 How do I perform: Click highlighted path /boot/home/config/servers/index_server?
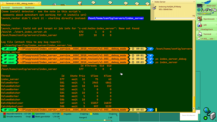tap(116, 18)
